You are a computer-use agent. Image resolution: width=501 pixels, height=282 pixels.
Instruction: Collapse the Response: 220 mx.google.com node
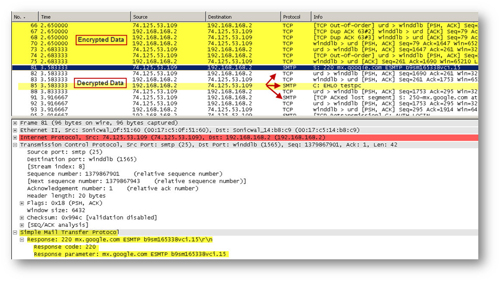point(22,239)
